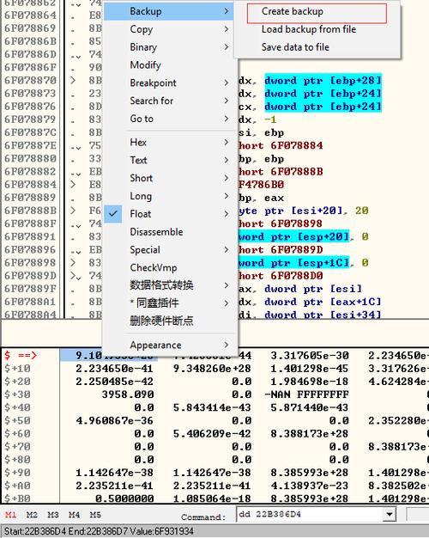Viewport: 429px width, 538px height.
Task: Open the 数据格式转换 submenu
Action: tap(170, 285)
